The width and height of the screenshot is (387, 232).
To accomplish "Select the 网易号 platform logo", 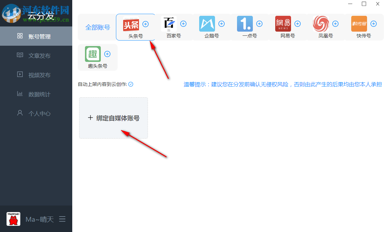I will (283, 24).
